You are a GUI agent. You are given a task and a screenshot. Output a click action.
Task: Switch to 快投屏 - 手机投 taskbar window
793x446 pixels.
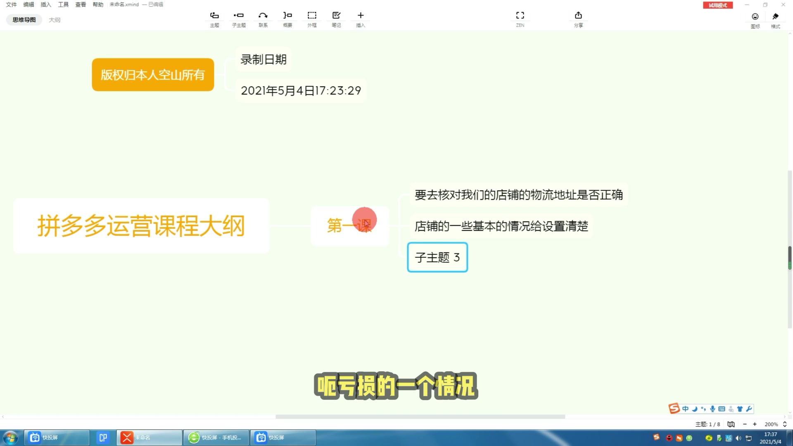pyautogui.click(x=216, y=438)
